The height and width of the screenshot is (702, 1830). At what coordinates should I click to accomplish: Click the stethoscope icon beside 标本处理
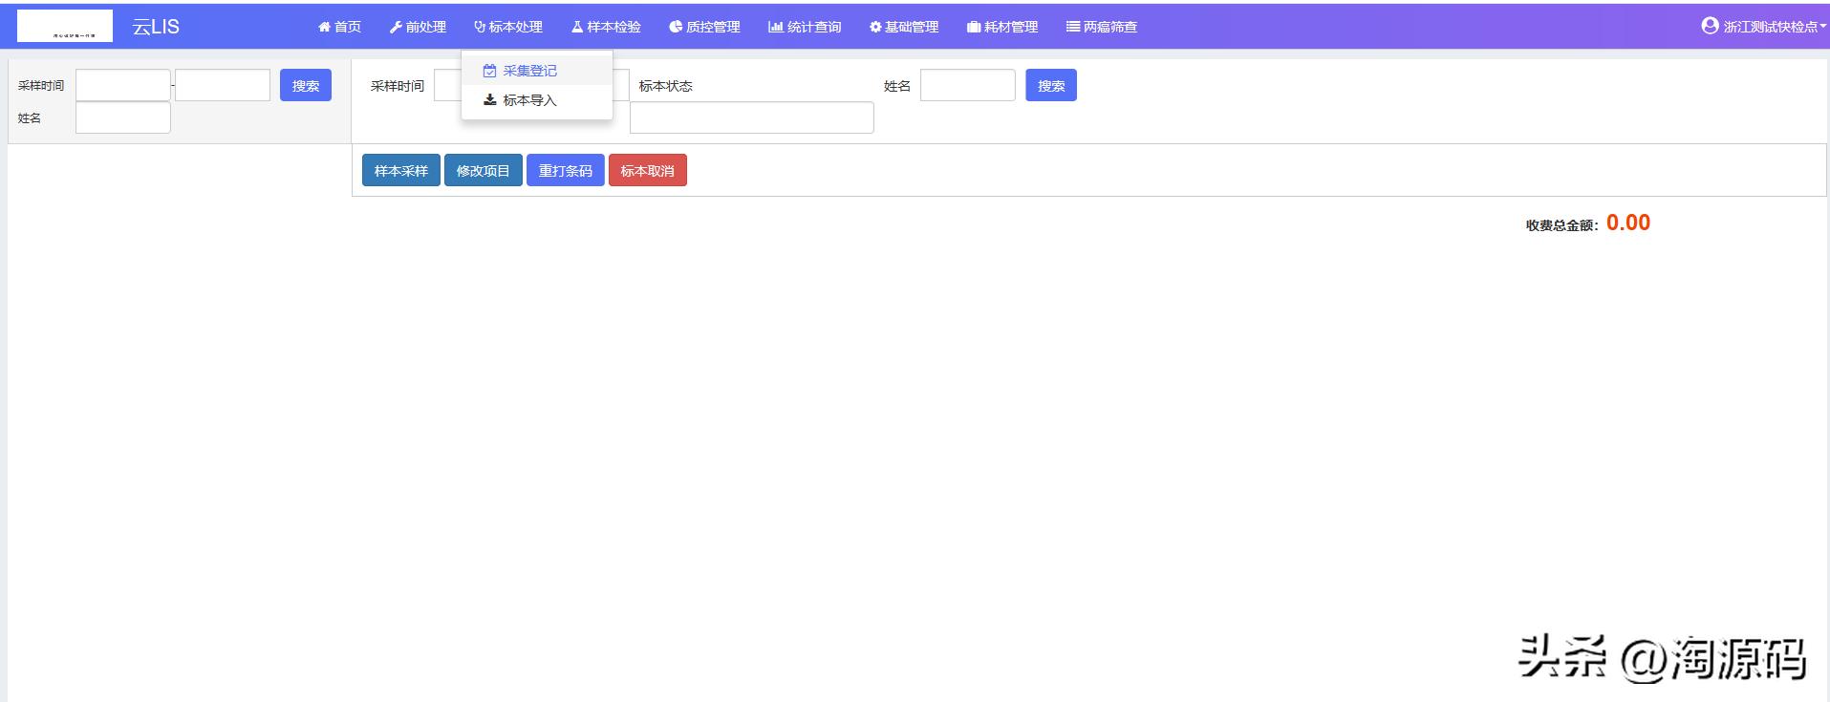(x=480, y=27)
